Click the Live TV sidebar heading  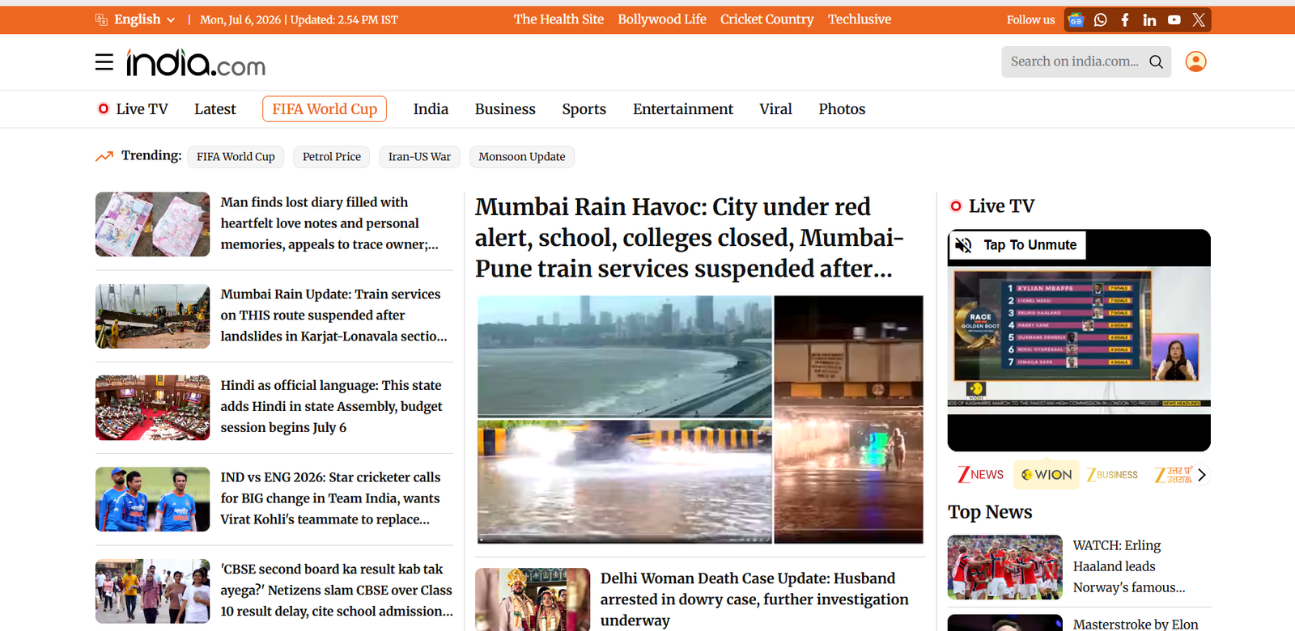(1001, 206)
